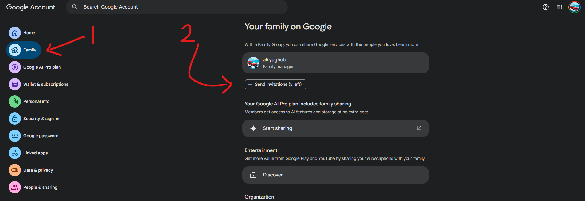Click the Discover card
The width and height of the screenshot is (585, 201).
336,175
